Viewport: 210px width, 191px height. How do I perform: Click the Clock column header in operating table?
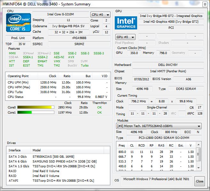click(x=48, y=76)
